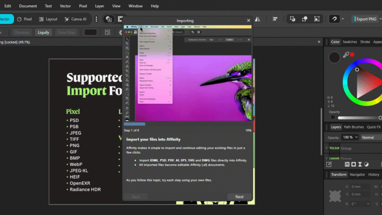Click the adjustment half-circle icon
Viewport: 382px width, 215px height.
point(366,165)
